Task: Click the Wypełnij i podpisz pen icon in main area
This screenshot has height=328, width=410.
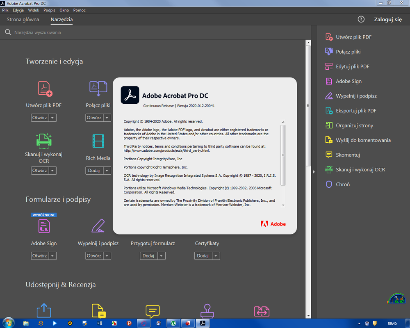Action: click(x=98, y=226)
